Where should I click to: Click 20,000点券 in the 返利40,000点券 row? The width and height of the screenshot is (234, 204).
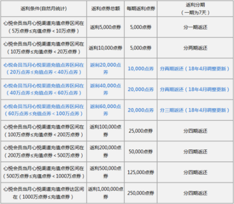(141, 89)
